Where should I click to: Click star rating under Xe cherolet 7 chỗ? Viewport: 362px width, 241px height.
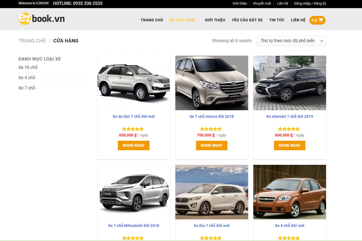click(x=289, y=129)
